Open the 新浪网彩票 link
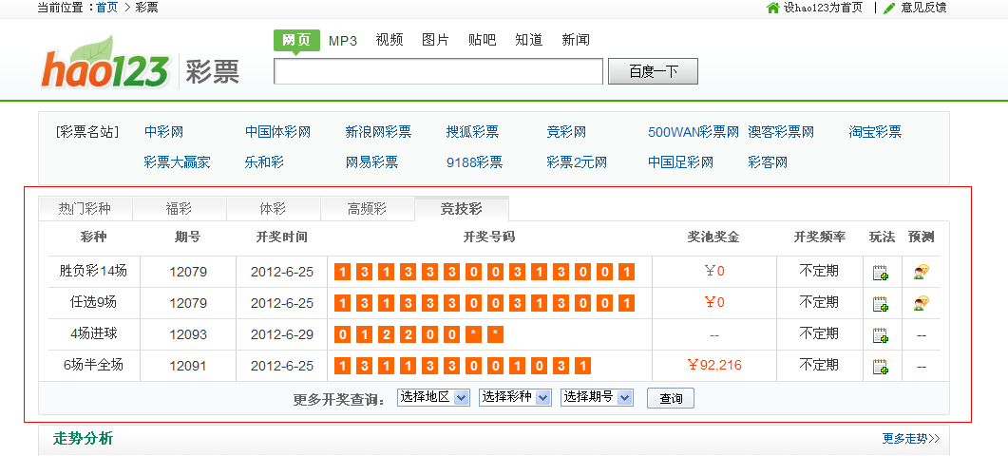Screen dimensions: 1008x456 pyautogui.click(x=378, y=132)
